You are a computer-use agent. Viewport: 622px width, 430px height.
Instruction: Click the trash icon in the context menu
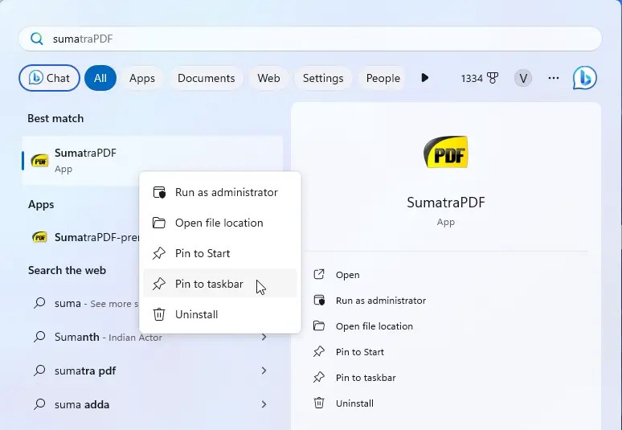click(x=159, y=314)
